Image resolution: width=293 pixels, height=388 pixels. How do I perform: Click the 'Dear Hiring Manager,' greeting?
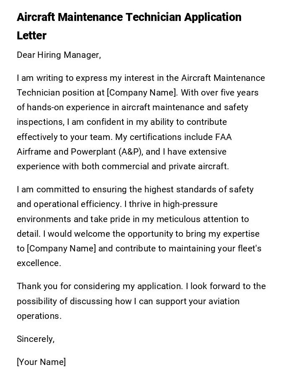(x=59, y=55)
